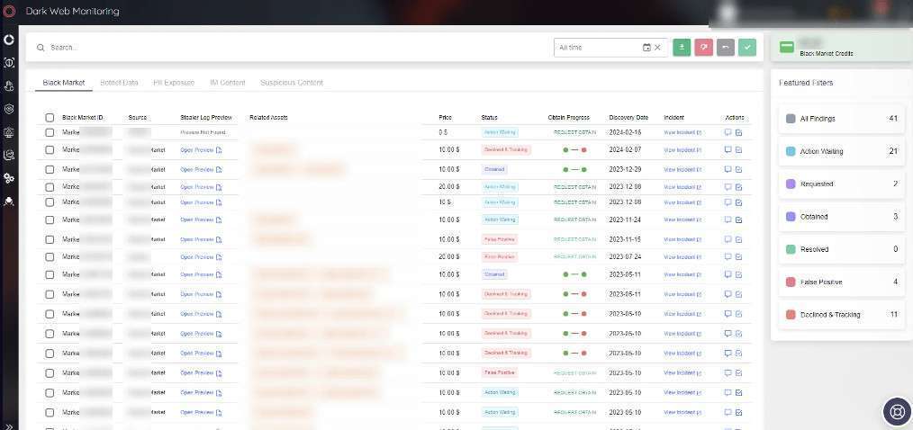Switch to the Botnet Data tab
Viewport: 913px width, 430px height.
tap(119, 83)
